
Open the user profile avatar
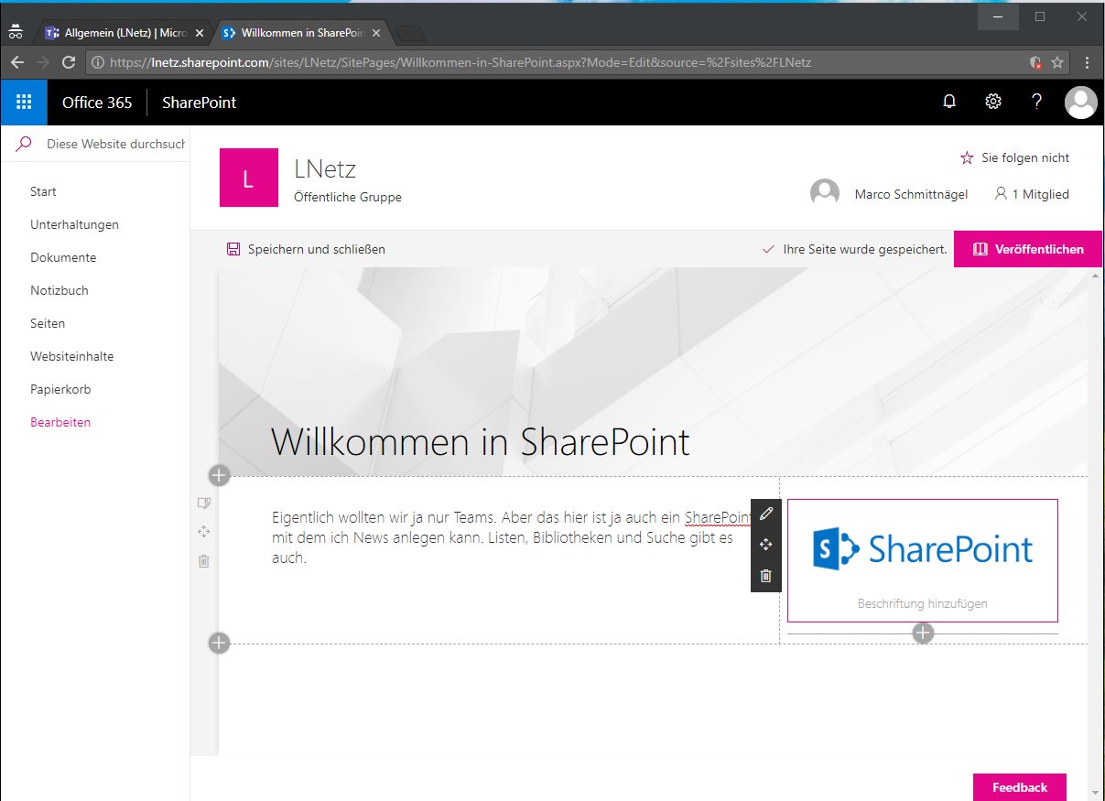tap(1081, 103)
